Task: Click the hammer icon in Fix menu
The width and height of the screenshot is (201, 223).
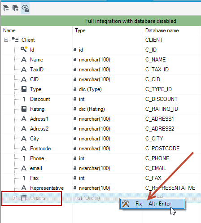Action: point(125,204)
